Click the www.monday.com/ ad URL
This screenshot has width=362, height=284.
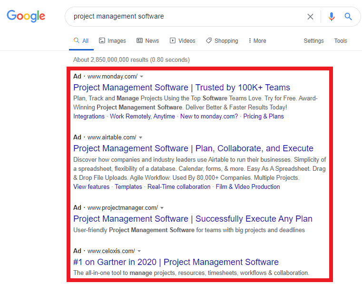tap(112, 77)
